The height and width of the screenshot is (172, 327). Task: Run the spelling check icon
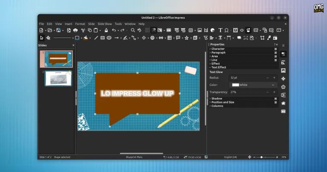[139, 30]
